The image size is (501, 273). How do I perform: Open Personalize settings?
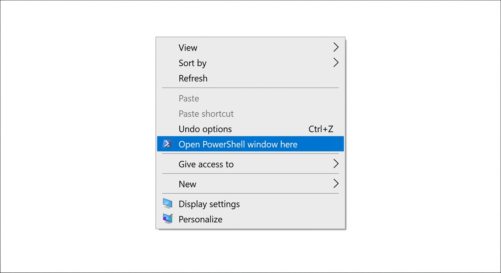[200, 219]
